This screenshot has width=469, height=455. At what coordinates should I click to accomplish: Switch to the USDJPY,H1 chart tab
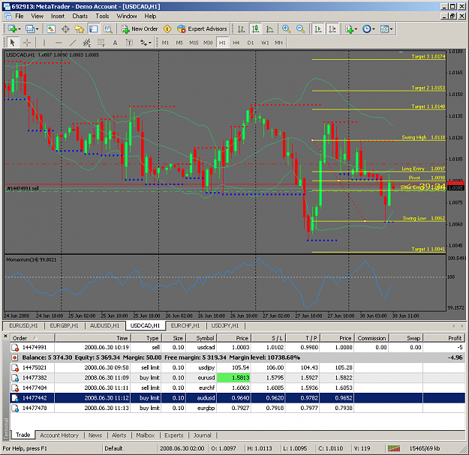(225, 325)
